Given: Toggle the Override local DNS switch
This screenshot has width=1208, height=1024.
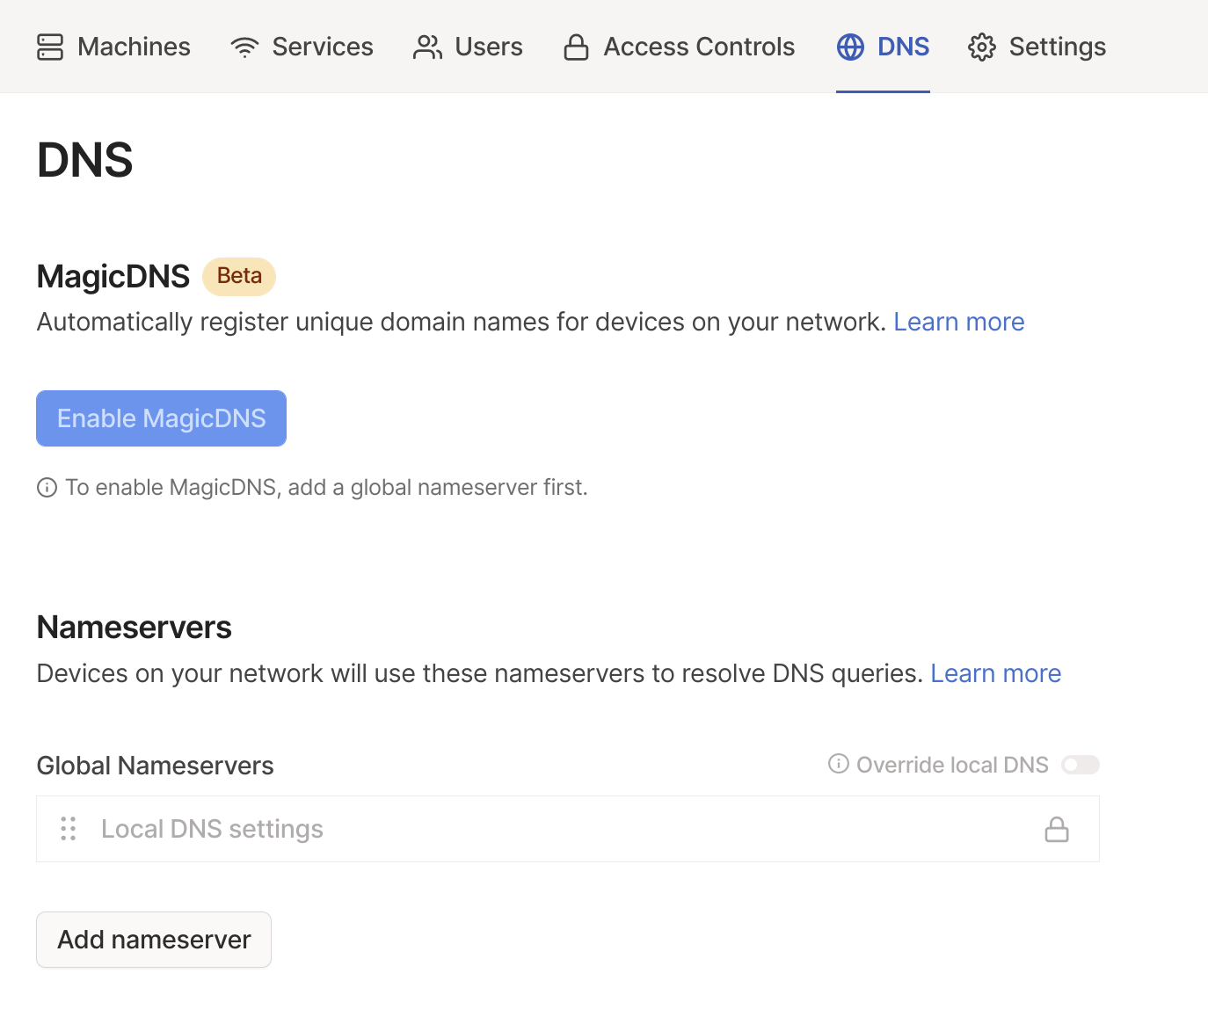Looking at the screenshot, I should [x=1081, y=765].
